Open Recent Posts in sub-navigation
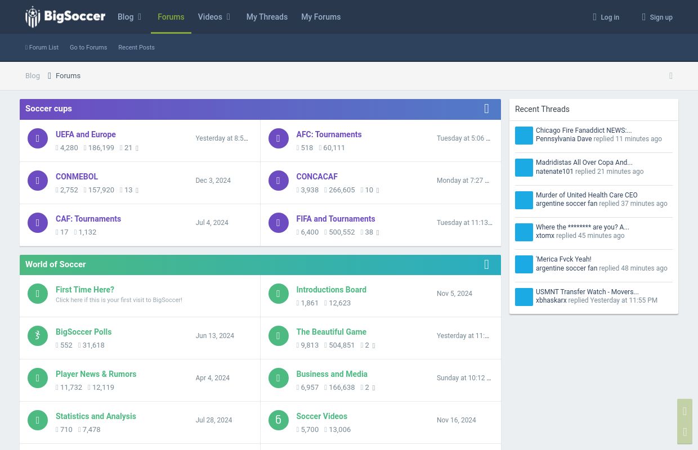698x450 pixels. click(136, 47)
